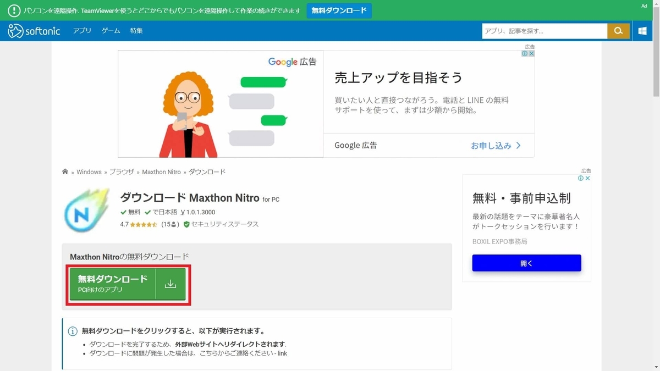The width and height of the screenshot is (660, 371).
Task: Click BOXIL EXPO事務局 text
Action: click(x=500, y=241)
